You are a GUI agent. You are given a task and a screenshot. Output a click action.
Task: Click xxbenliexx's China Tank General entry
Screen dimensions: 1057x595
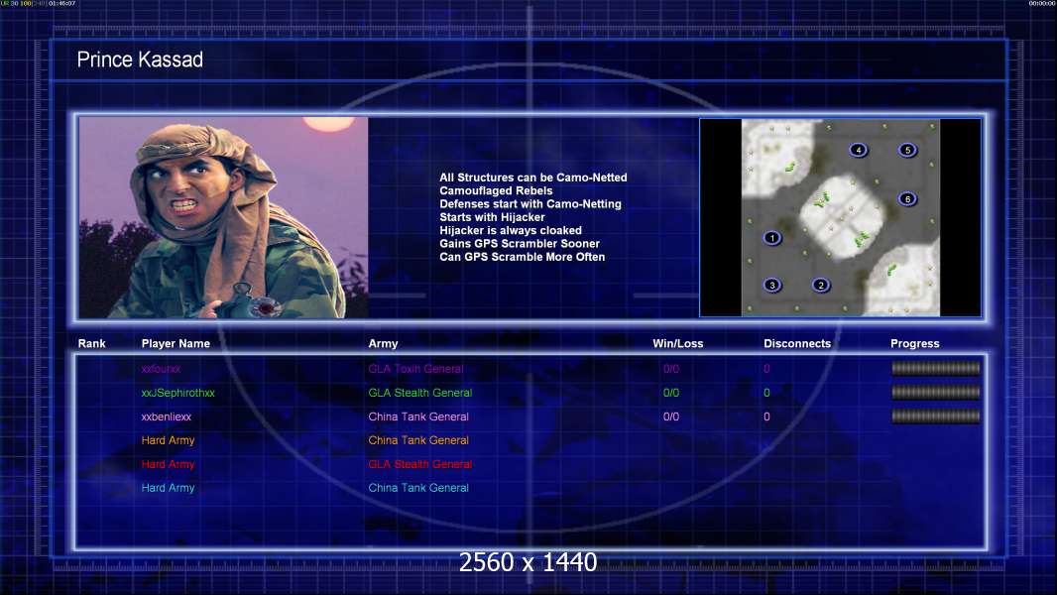click(x=418, y=416)
